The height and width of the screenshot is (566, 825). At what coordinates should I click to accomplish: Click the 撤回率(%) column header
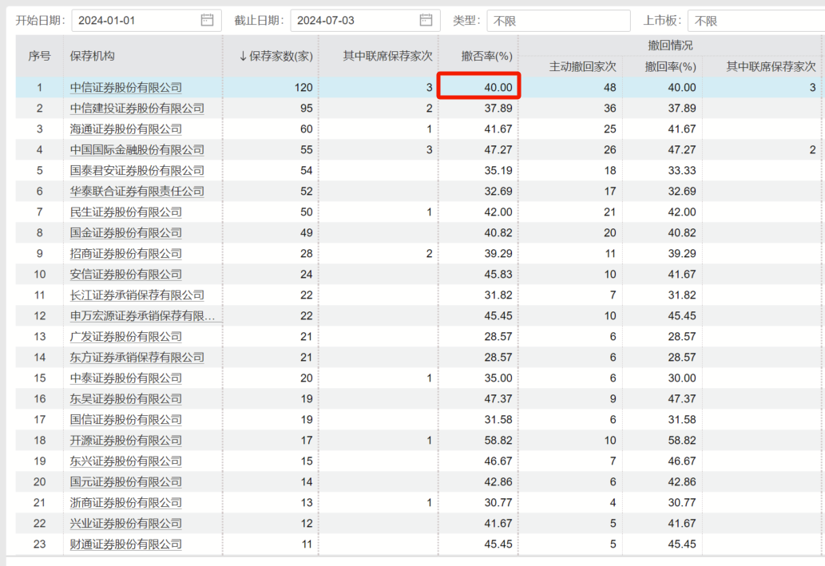(x=670, y=67)
